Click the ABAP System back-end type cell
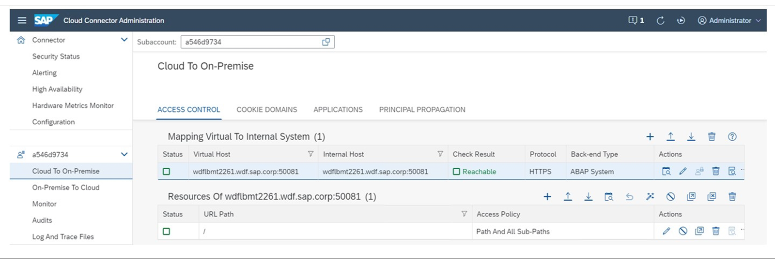This screenshot has width=775, height=264. click(x=592, y=172)
